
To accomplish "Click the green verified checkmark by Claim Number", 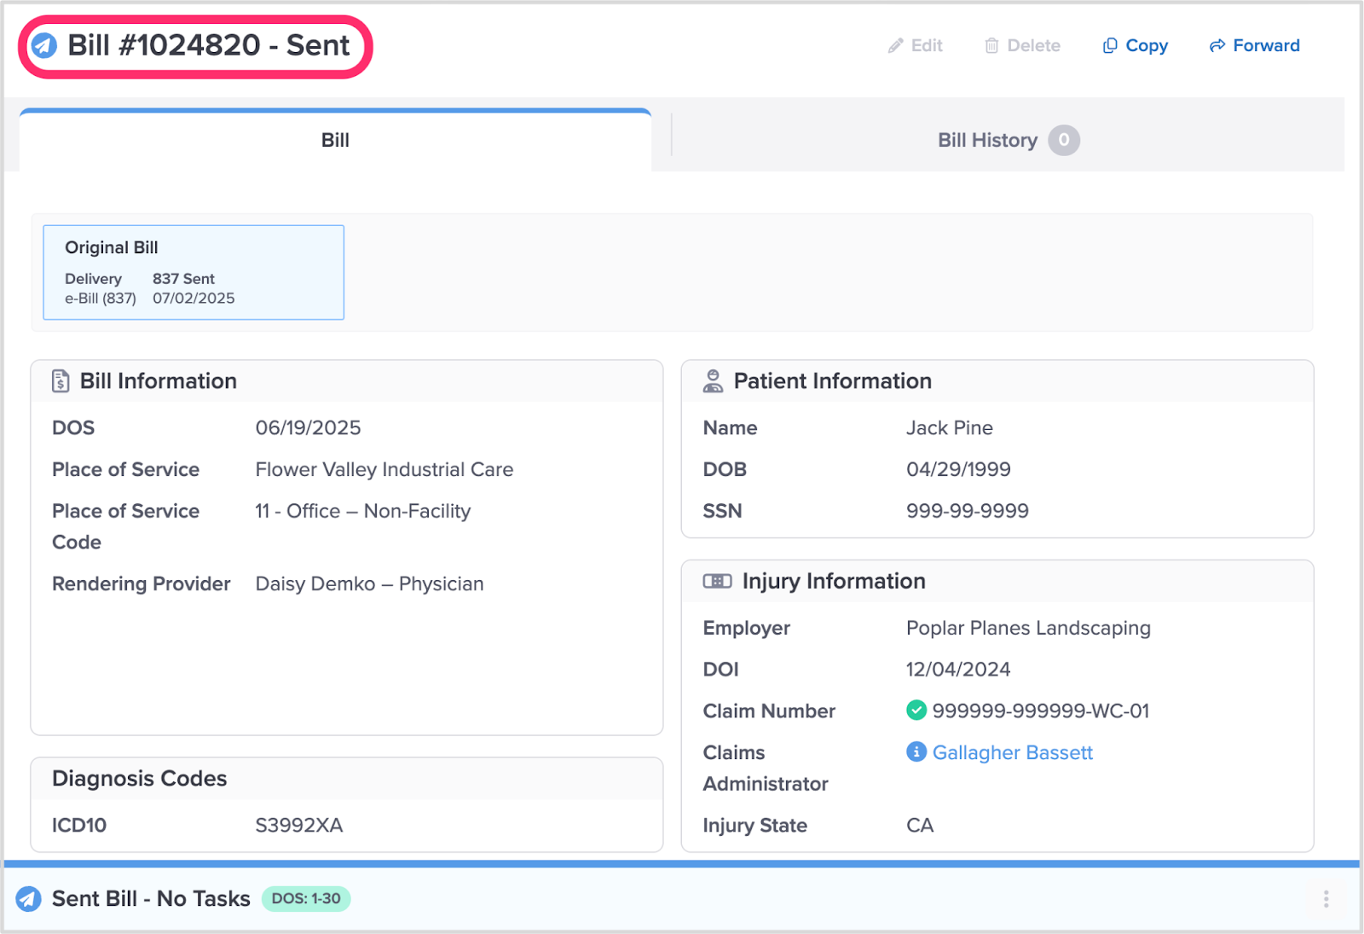I will coord(916,710).
